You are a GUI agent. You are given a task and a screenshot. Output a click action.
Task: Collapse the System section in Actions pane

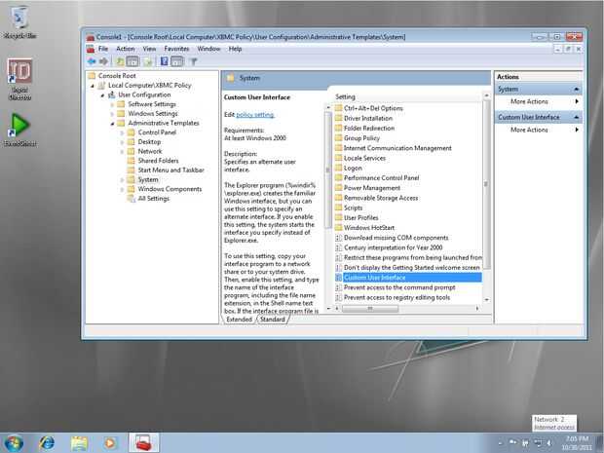577,90
